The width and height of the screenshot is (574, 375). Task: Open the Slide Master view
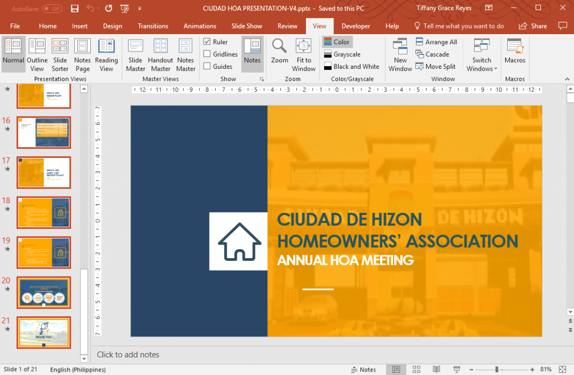pyautogui.click(x=135, y=54)
